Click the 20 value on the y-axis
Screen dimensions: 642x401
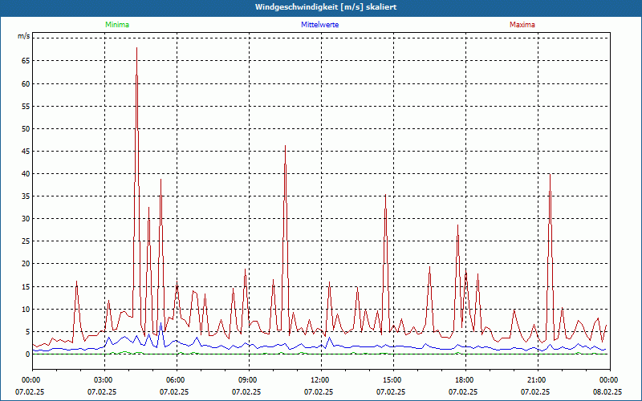coord(25,264)
